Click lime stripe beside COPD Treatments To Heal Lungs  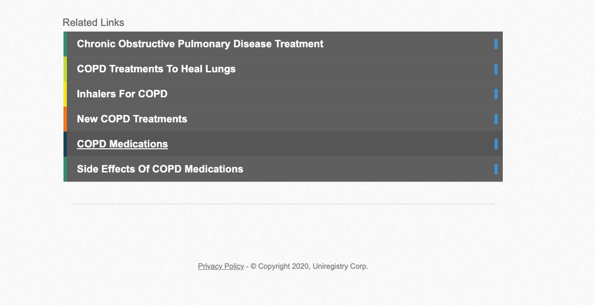[65, 69]
